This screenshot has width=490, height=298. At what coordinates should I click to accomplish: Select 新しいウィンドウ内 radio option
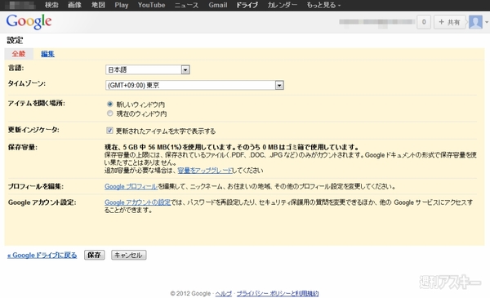coord(109,104)
